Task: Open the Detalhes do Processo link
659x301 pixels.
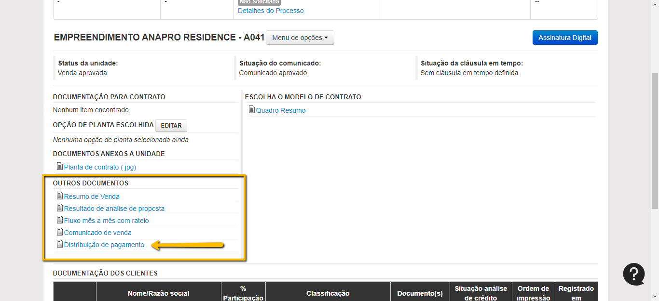Action: (271, 11)
